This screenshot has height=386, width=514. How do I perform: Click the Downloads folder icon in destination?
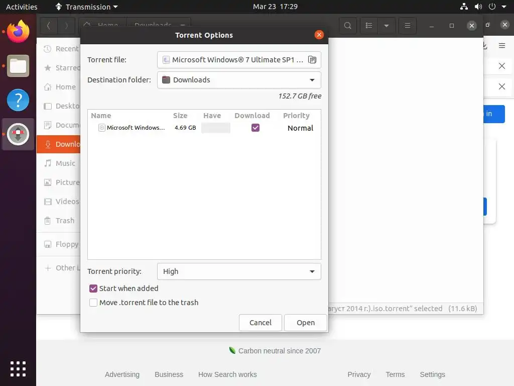click(x=166, y=80)
